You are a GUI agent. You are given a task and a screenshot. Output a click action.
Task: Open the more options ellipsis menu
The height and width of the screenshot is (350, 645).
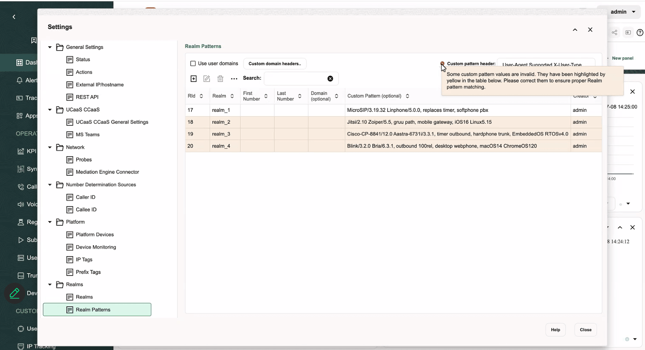[234, 79]
